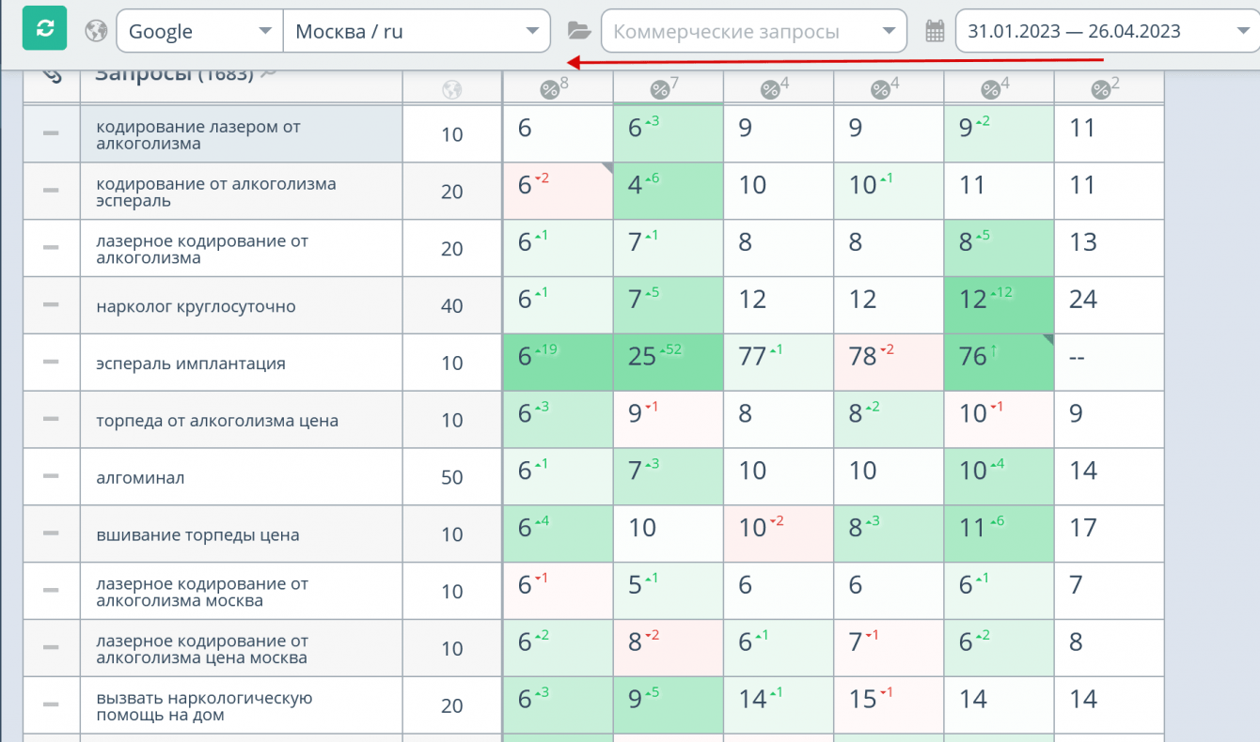Click the folder icon before group selector
The image size is (1260, 742).
point(579,31)
